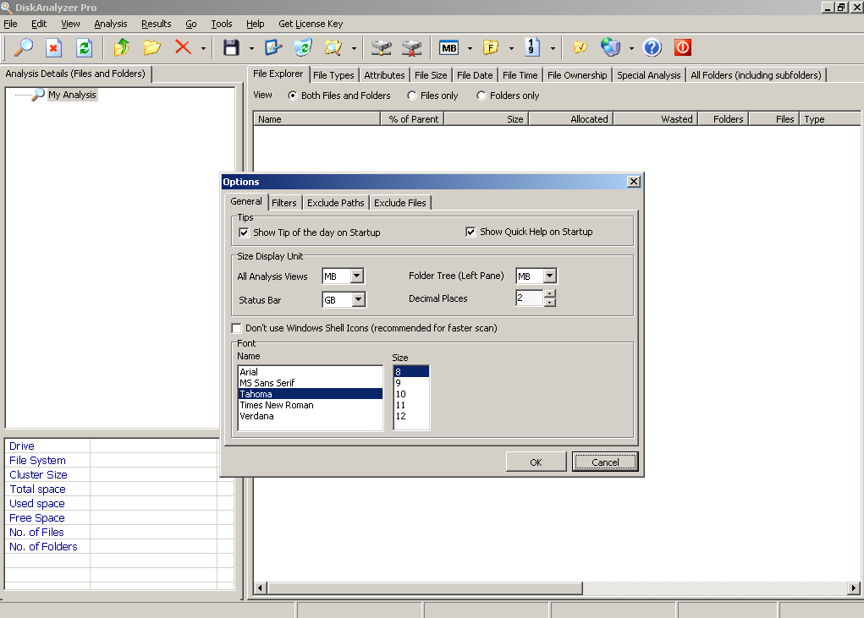This screenshot has height=618, width=864.
Task: Select Verdana in the font Name list
Action: tap(311, 416)
